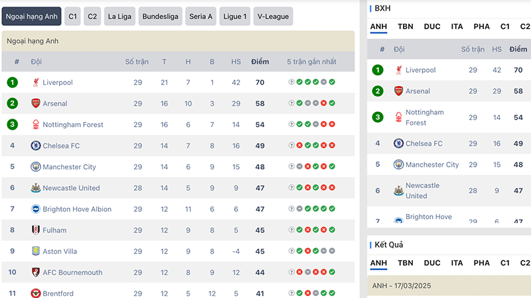Click Chelsea FC link in sidebar standings

(424, 144)
